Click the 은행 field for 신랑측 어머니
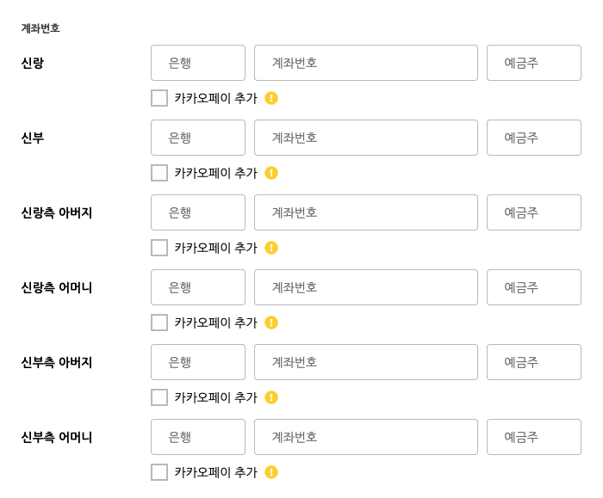The width and height of the screenshot is (603, 498). click(198, 287)
